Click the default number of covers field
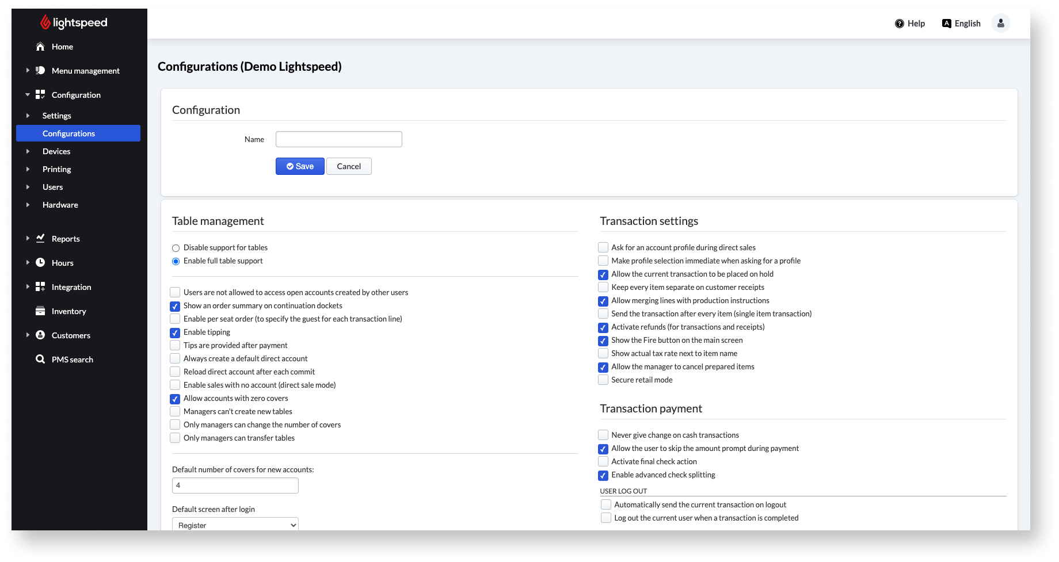This screenshot has width=1059, height=562. pos(235,485)
